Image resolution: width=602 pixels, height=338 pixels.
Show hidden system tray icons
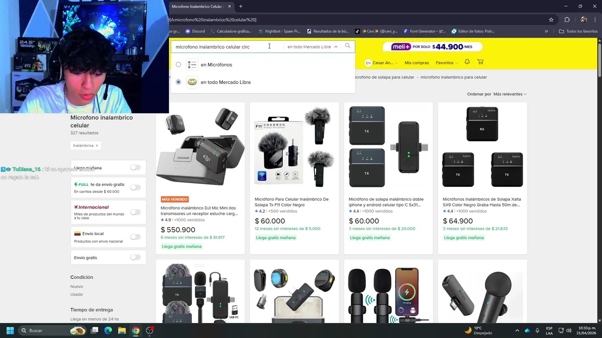click(x=517, y=330)
